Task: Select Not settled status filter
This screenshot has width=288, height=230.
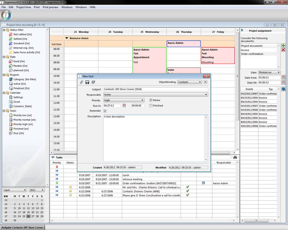Action: [x=20, y=35]
